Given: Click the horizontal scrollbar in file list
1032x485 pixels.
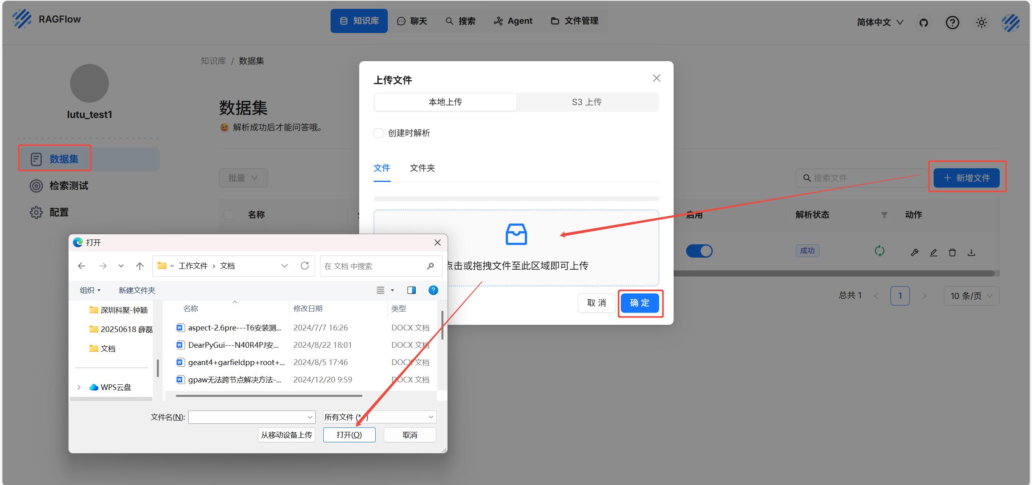Looking at the screenshot, I should pos(269,396).
